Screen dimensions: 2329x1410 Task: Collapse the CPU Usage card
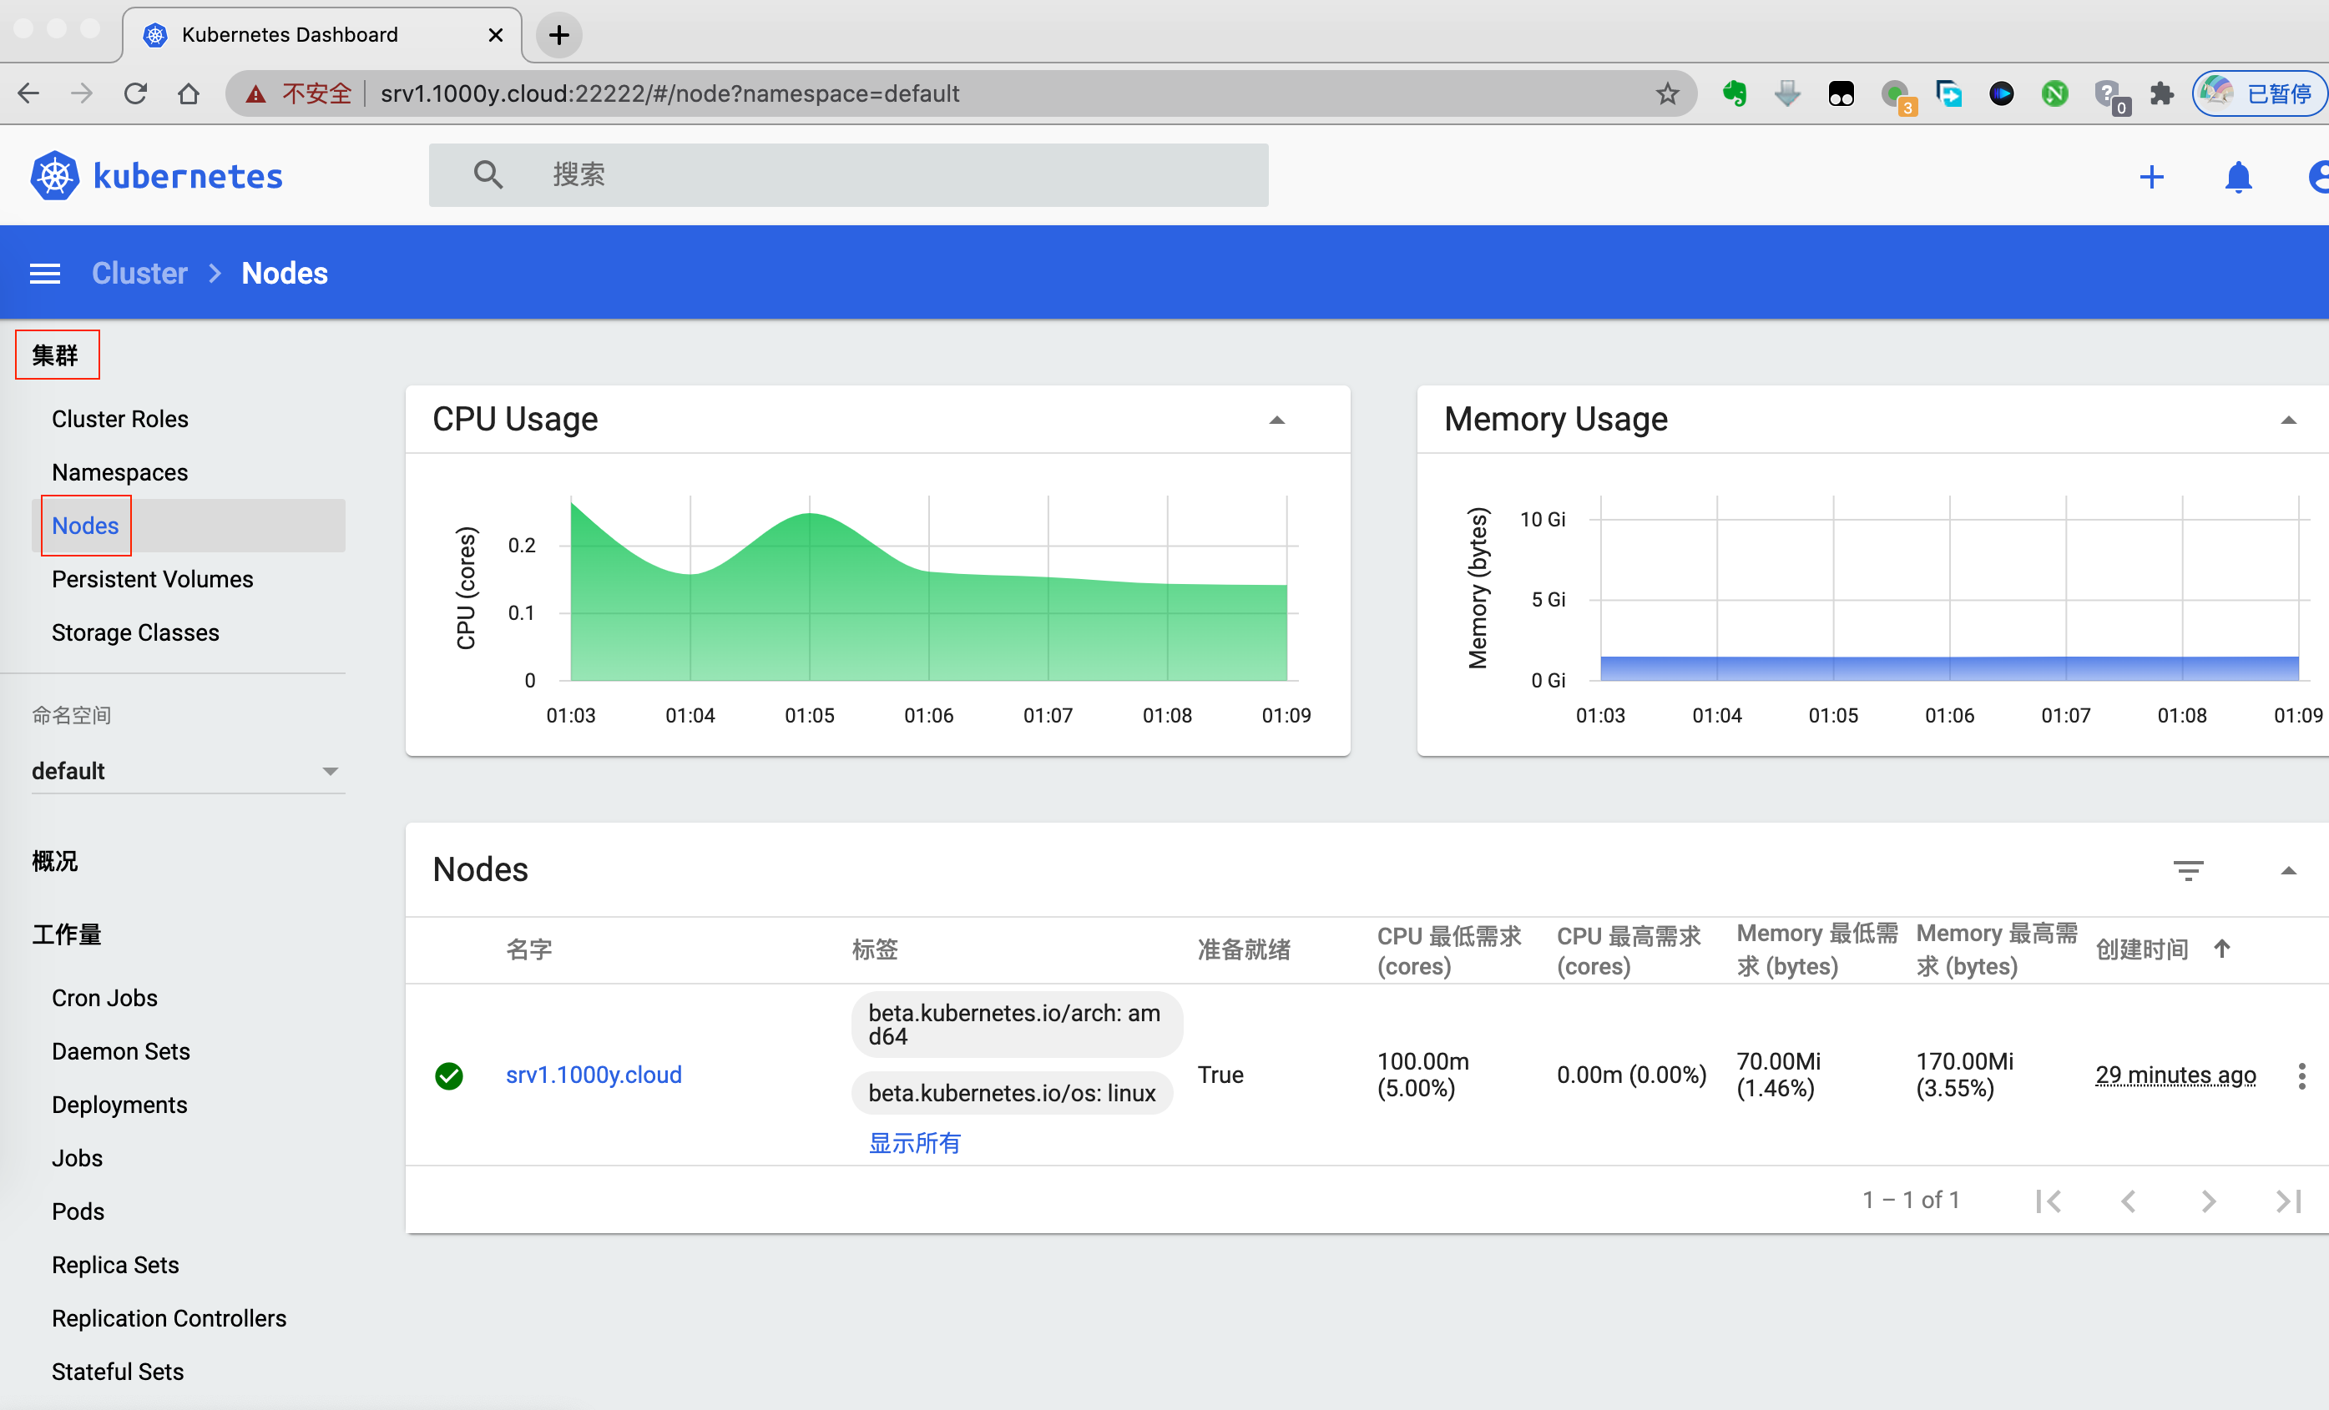point(1277,420)
